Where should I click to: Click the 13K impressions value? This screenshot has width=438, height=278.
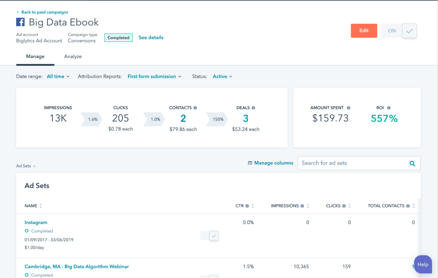58,118
